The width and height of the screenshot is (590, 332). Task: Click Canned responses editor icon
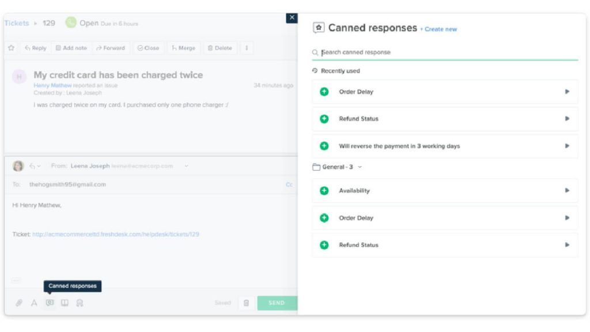(50, 303)
